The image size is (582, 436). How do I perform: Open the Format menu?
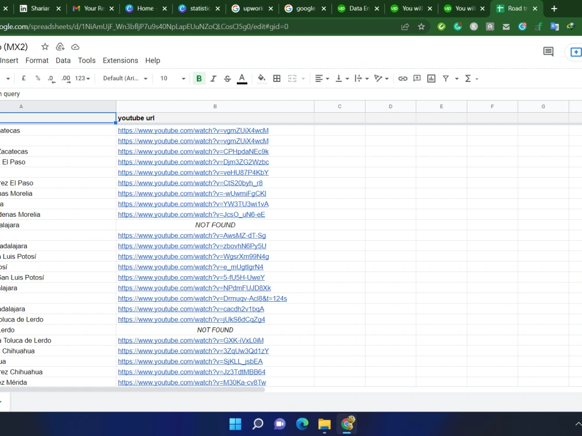click(x=37, y=60)
